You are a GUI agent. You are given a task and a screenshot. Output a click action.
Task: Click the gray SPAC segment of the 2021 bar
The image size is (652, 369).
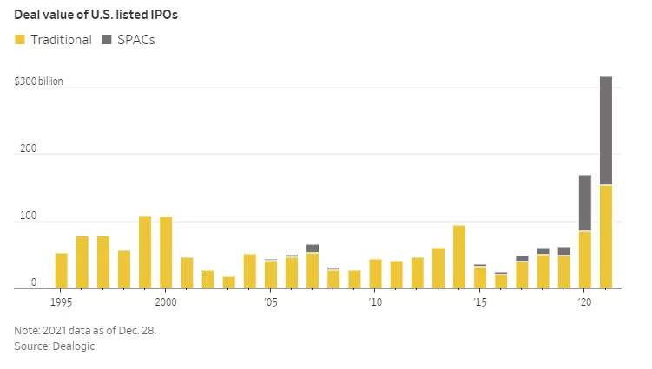pos(606,130)
